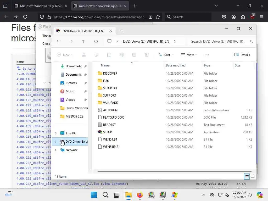The height and width of the screenshot is (201, 268).
Task: Select Downloads in the navigation pane
Action: 74,66
